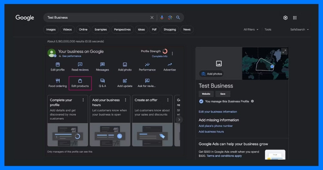Click Add business hours link
323x170 pixels.
211,132
